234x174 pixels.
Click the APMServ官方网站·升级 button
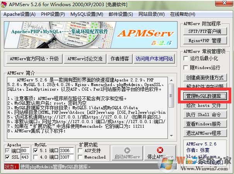click(x=34, y=59)
